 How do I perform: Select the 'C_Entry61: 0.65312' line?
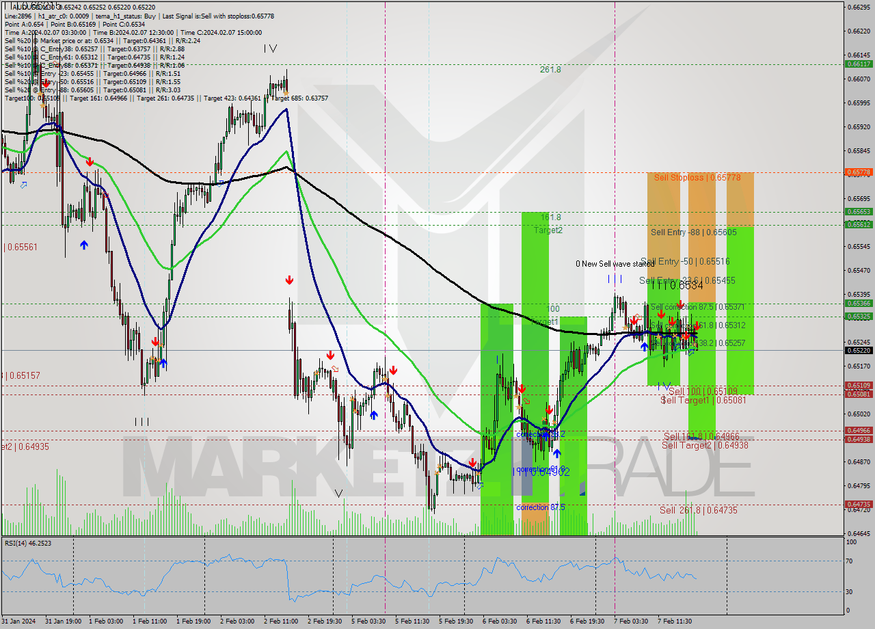(94, 57)
